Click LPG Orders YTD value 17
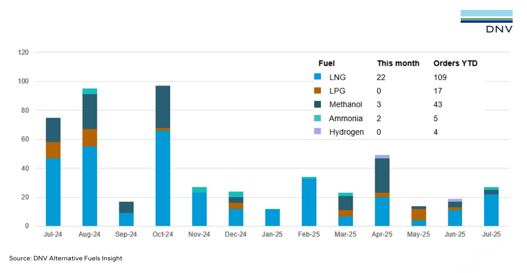 tap(437, 91)
